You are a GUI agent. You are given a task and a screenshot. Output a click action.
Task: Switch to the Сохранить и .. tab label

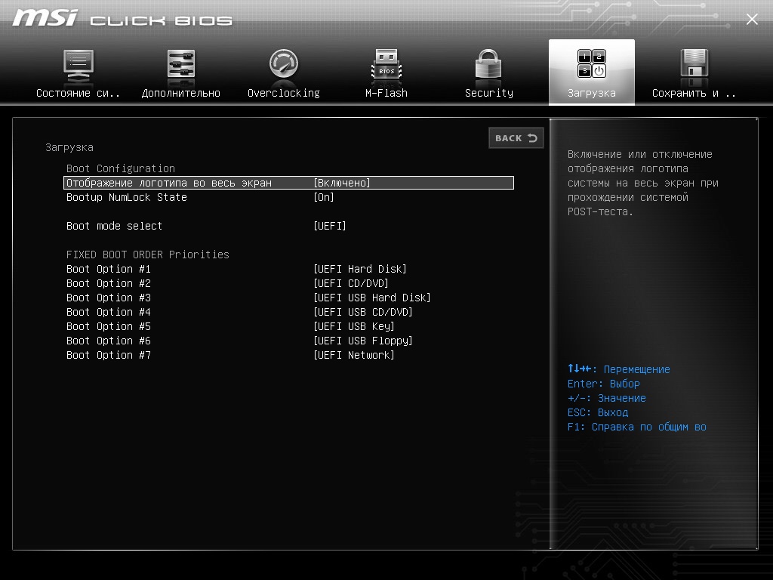click(x=694, y=93)
